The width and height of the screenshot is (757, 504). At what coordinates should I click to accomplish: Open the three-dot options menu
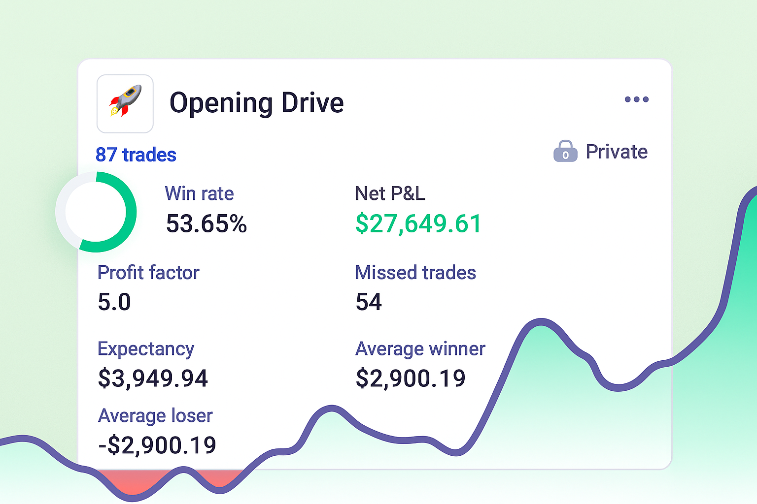636,99
